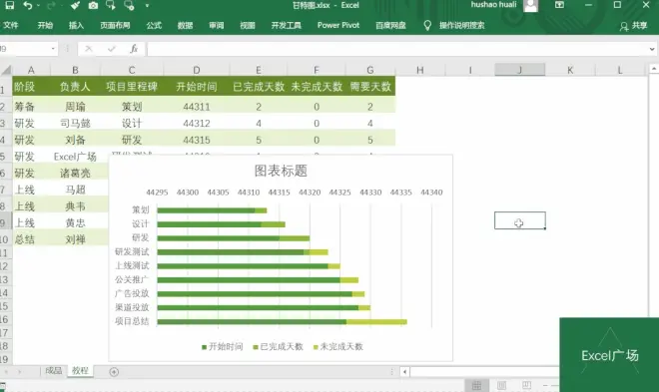Switch to the 数据 ribbon tab

(x=185, y=25)
